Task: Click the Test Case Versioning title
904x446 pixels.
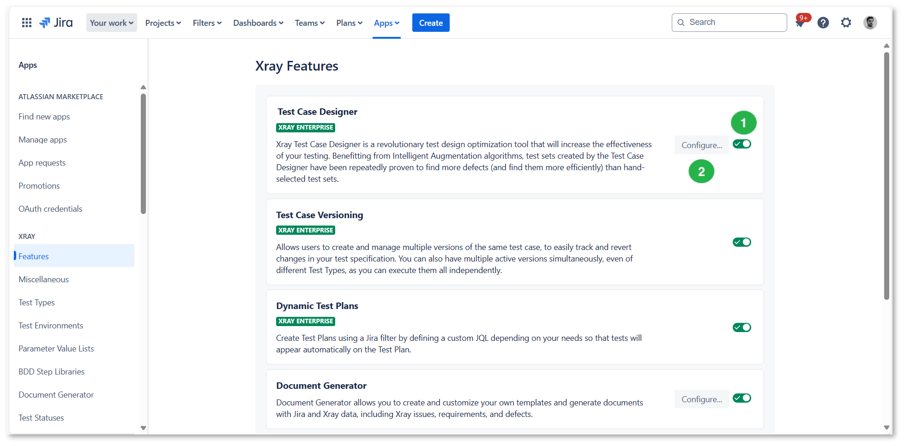Action: [319, 215]
